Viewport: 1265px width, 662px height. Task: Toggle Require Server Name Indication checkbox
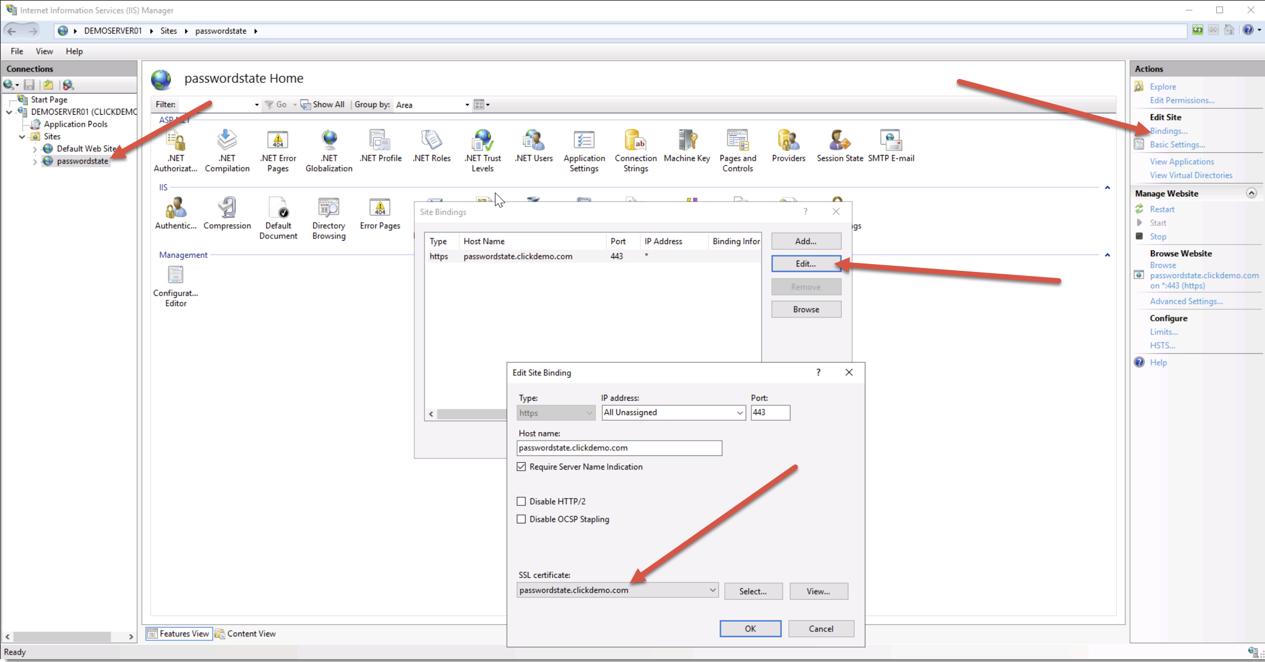(521, 467)
